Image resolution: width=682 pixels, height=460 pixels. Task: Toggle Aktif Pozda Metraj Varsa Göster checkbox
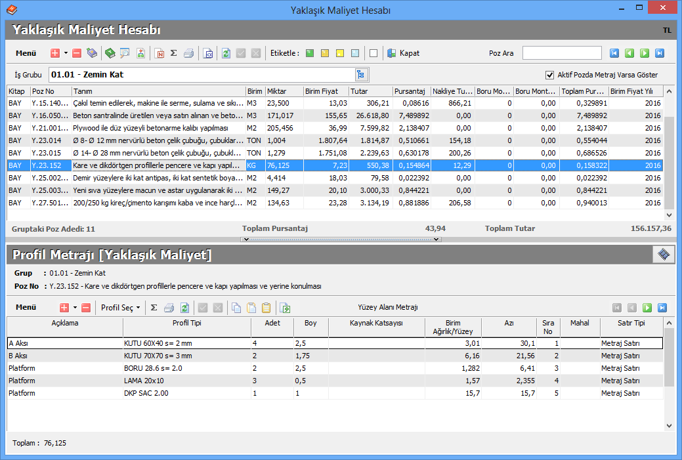click(550, 75)
